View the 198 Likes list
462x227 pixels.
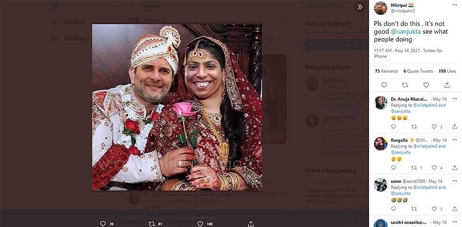[x=447, y=71]
